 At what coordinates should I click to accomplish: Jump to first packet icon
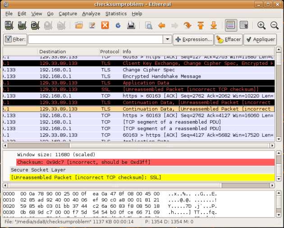pyautogui.click(x=201, y=25)
